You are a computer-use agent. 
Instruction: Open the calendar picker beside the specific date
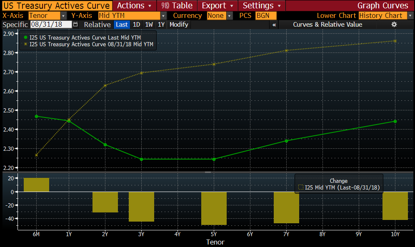[x=75, y=25]
